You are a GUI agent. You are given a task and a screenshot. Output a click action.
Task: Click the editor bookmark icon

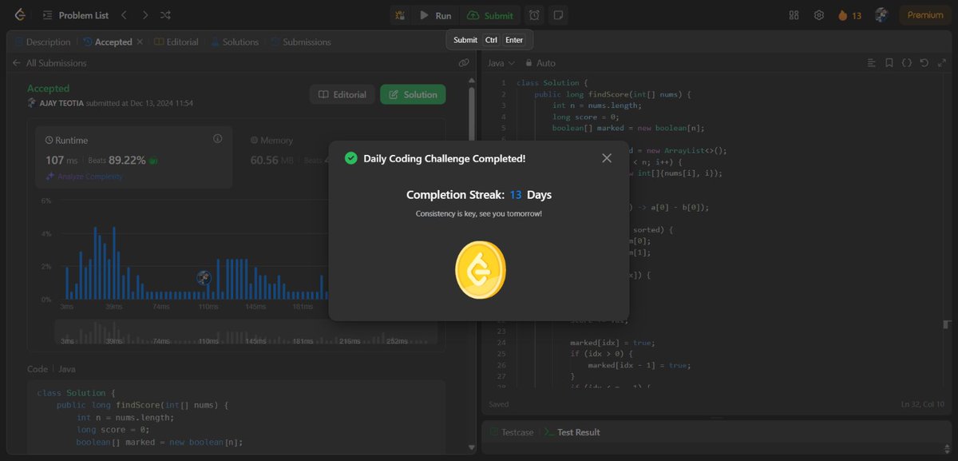(889, 63)
